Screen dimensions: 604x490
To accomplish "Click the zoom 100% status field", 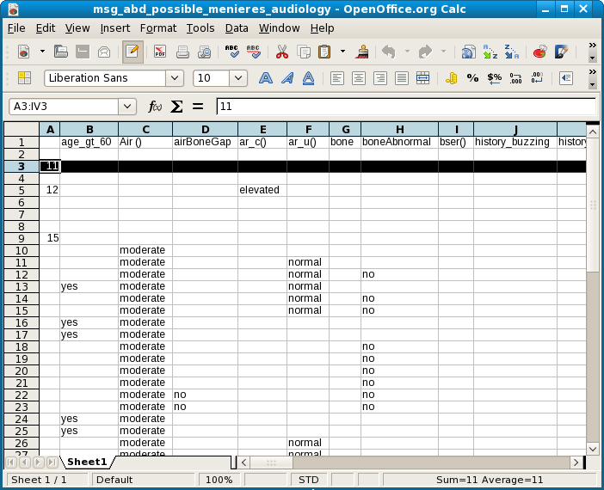I will (x=219, y=480).
